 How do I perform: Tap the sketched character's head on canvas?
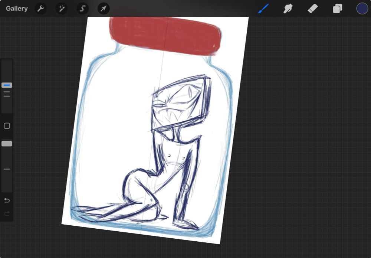click(180, 103)
